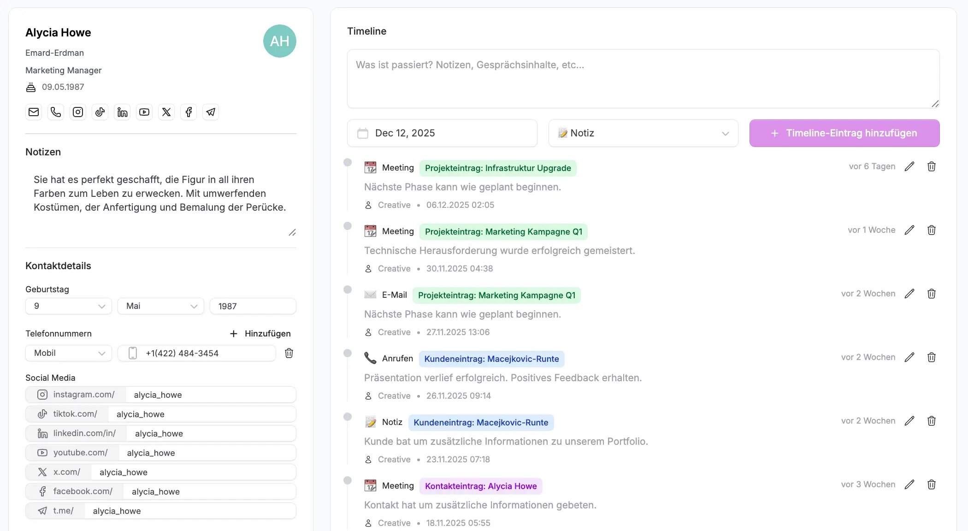Edit the Infrastruktur Upgrade meeting entry
The image size is (968, 531).
click(x=909, y=166)
